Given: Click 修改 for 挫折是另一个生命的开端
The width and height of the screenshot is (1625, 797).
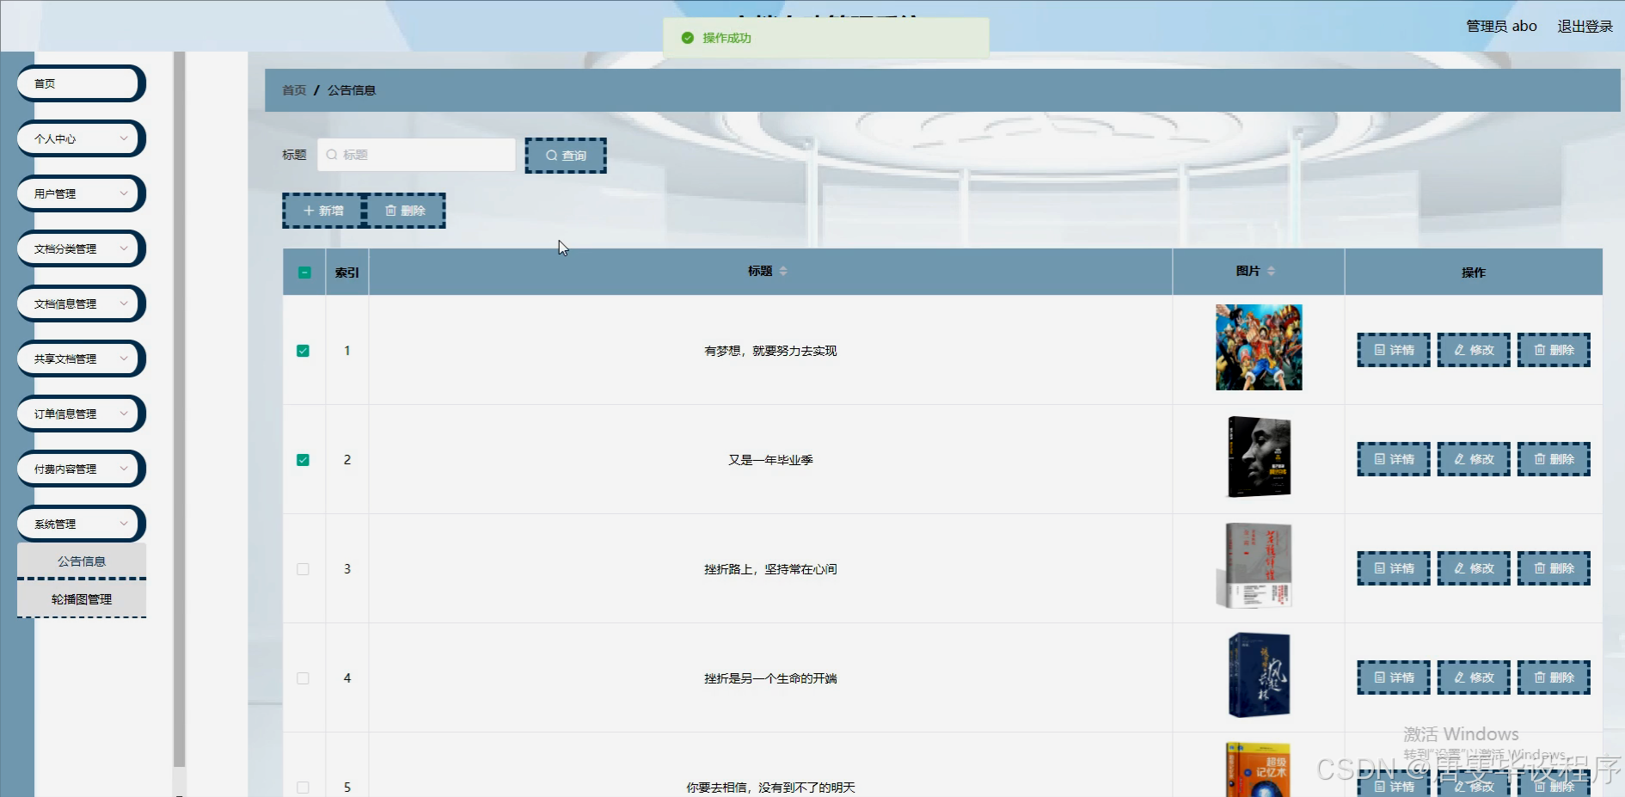Looking at the screenshot, I should [1474, 677].
